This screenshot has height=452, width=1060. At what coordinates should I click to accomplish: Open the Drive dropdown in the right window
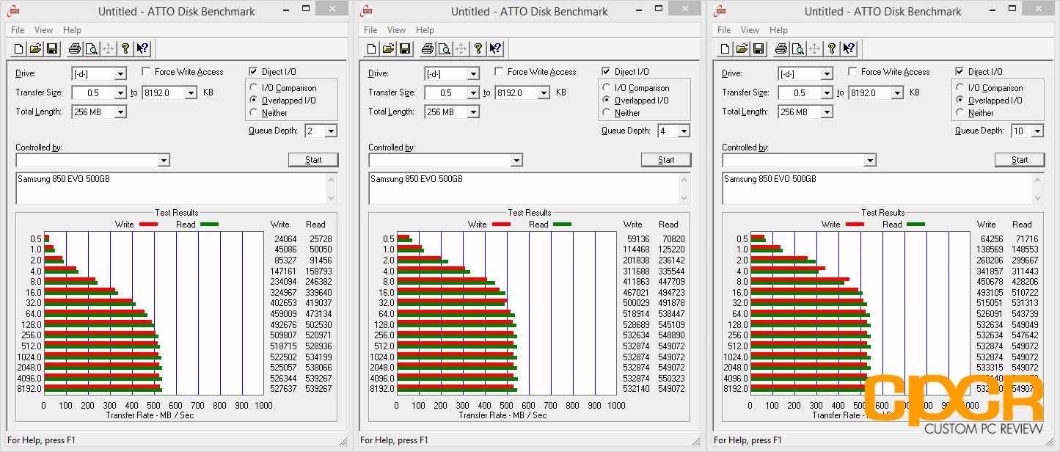(x=827, y=73)
